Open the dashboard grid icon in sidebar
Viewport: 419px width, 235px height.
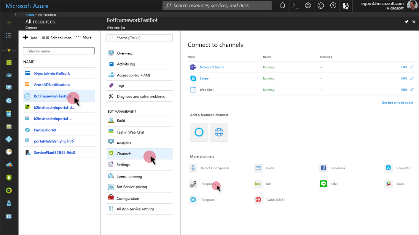tap(9, 62)
